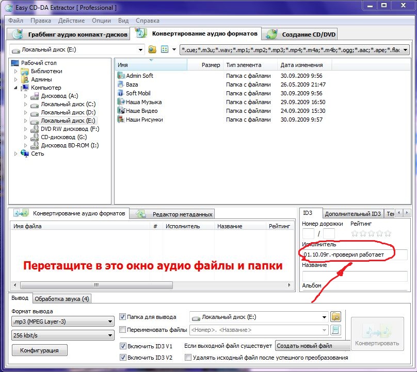The width and height of the screenshot is (417, 372).
Task: Click the DVD RW дисковод (F:) icon
Action: [x=35, y=129]
